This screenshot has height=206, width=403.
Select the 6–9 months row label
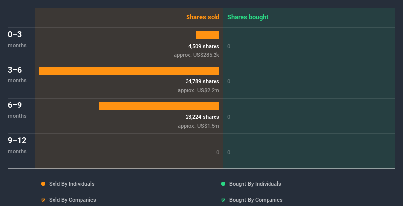tap(17, 110)
